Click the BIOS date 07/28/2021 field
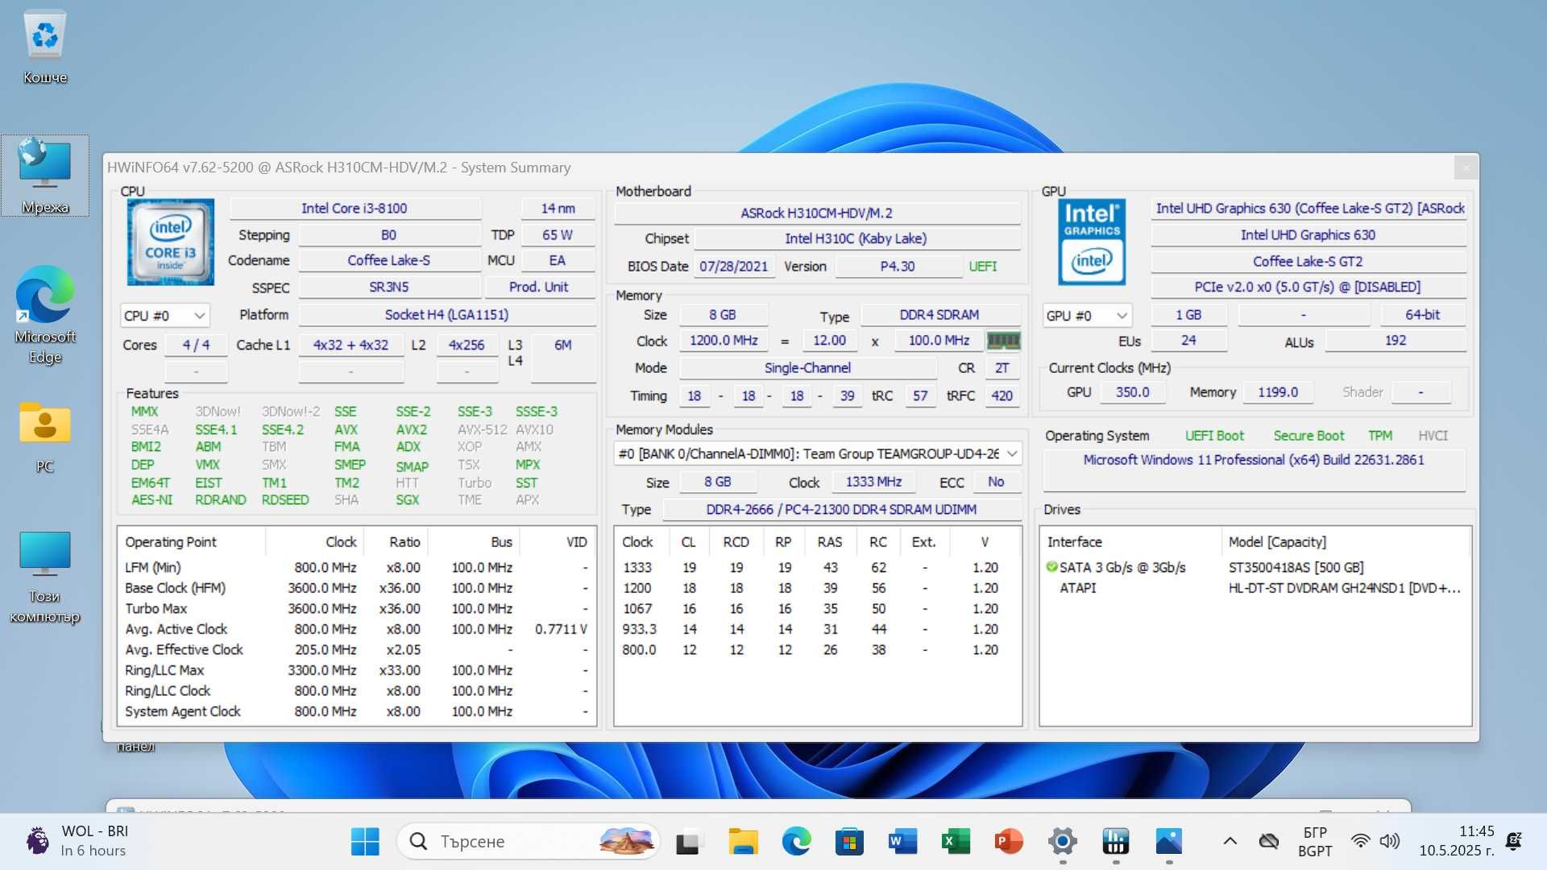 pyautogui.click(x=733, y=267)
